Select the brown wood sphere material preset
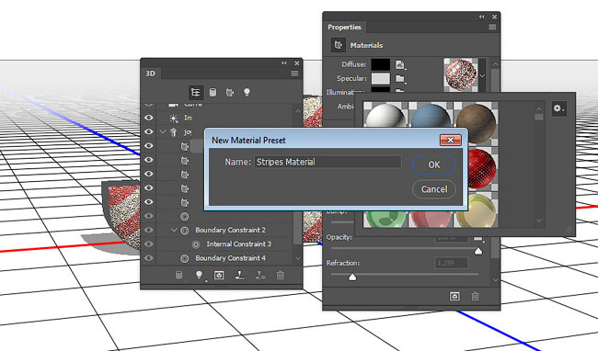This screenshot has width=598, height=351. (x=476, y=122)
